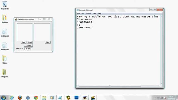Open Windows Explorer from the taskbar

pos(44,97)
